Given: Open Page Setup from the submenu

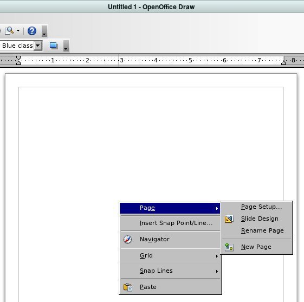Looking at the screenshot, I should 261,207.
